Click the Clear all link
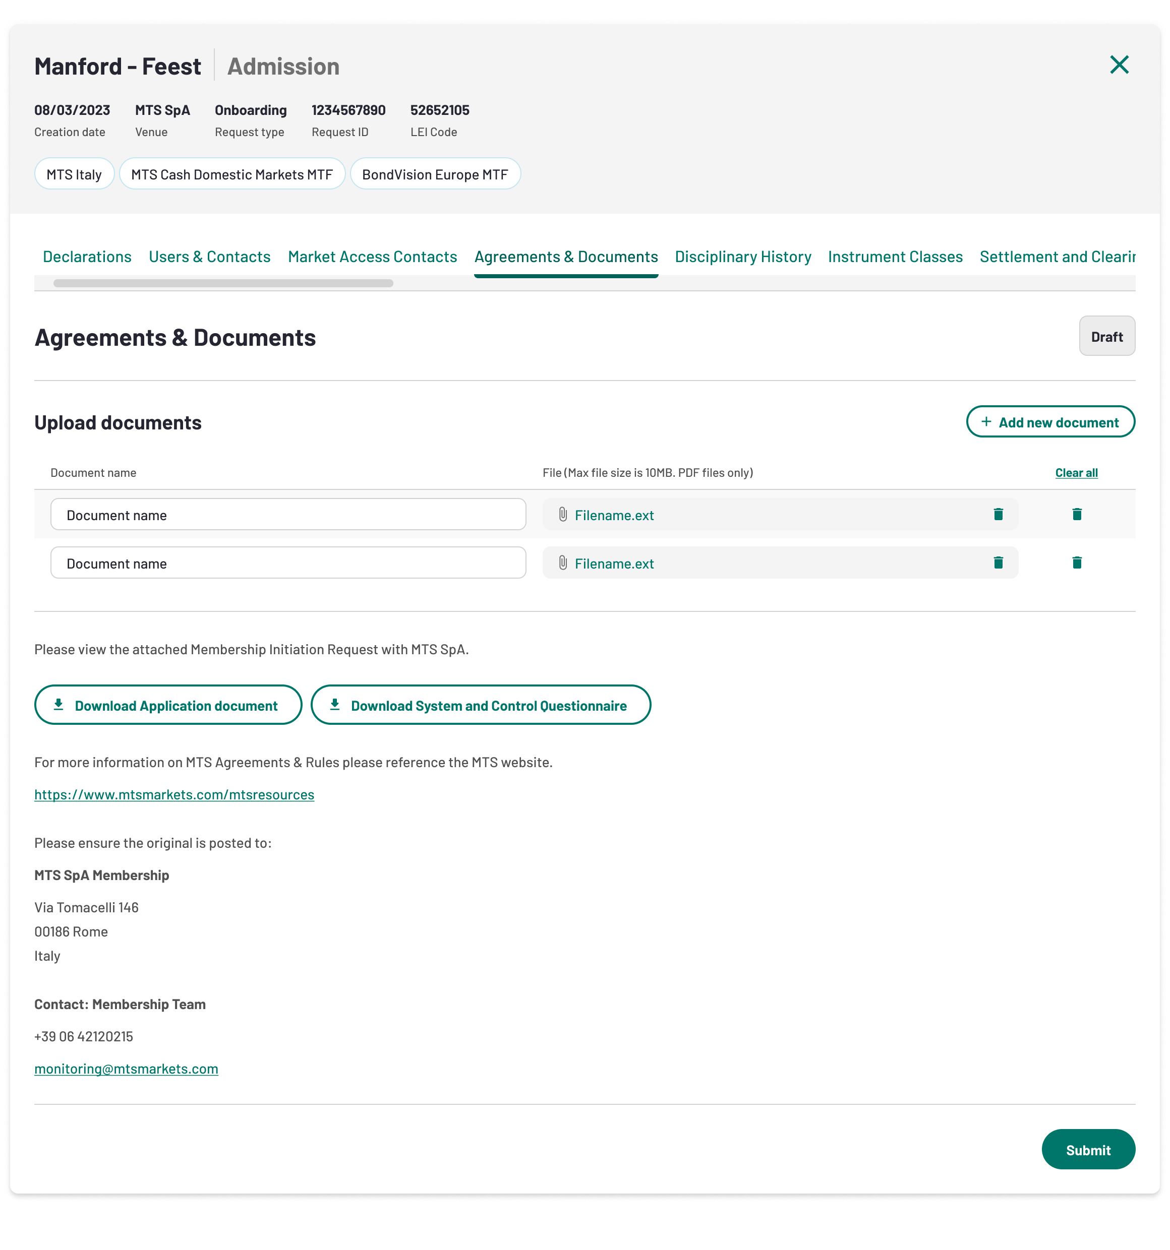 point(1076,473)
